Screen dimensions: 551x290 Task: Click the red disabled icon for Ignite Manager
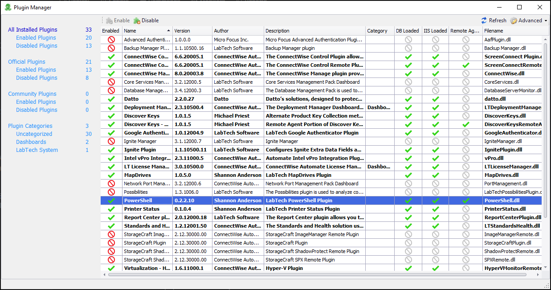tap(111, 141)
